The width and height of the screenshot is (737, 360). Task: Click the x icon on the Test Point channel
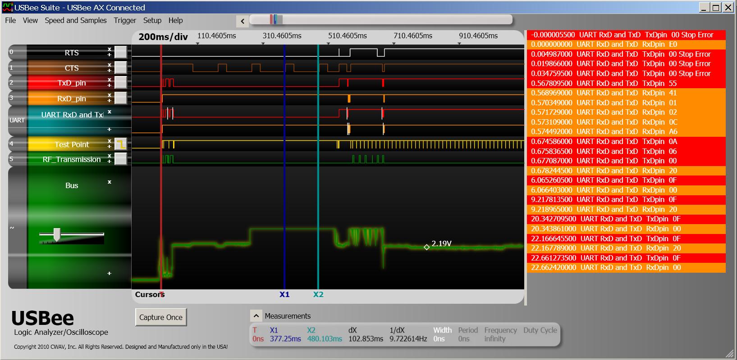click(x=109, y=141)
